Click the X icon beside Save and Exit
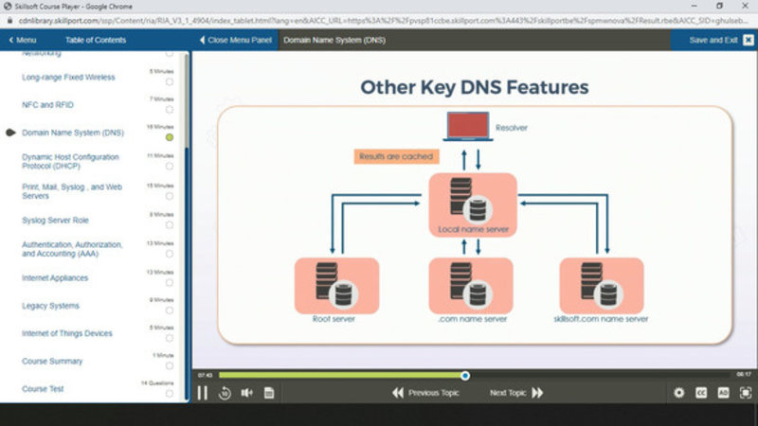This screenshot has width=758, height=426. pyautogui.click(x=748, y=40)
